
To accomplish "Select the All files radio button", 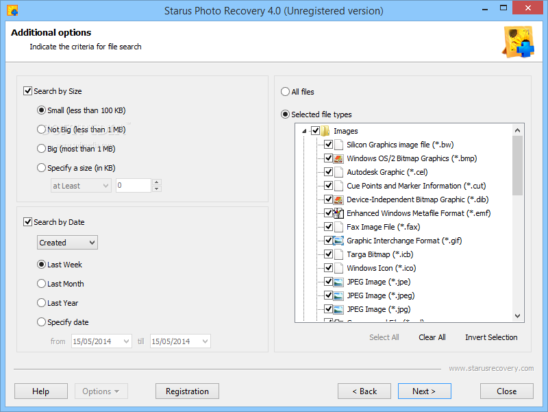I will pyautogui.click(x=285, y=92).
